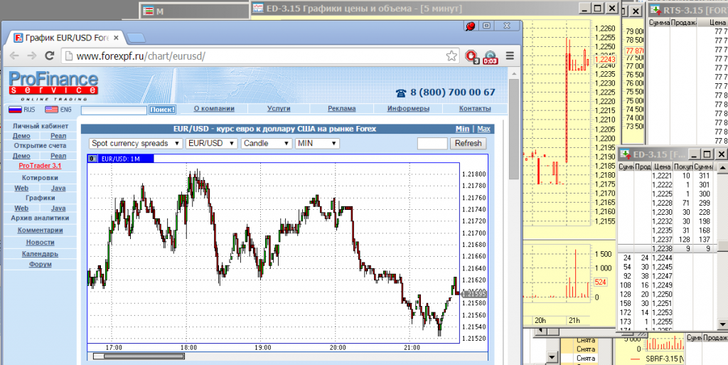This screenshot has width=728, height=365.
Task: Open the ProTrader 3.1 link
Action: click(x=39, y=166)
